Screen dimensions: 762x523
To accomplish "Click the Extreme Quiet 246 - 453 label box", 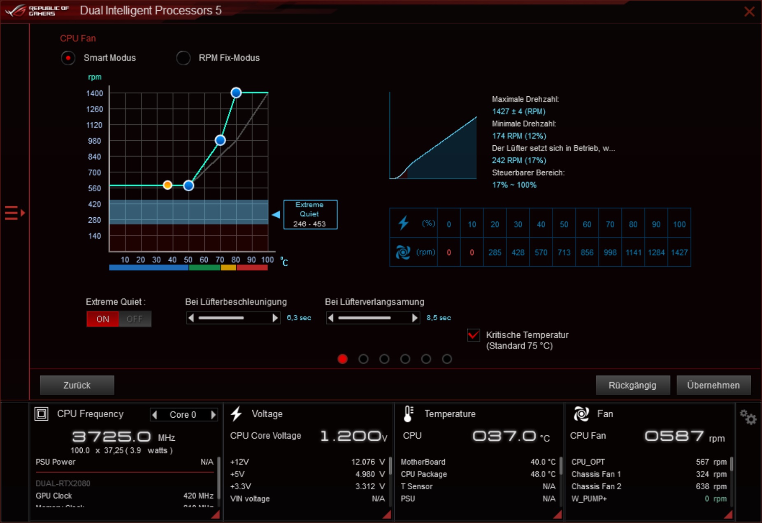I will (x=310, y=214).
